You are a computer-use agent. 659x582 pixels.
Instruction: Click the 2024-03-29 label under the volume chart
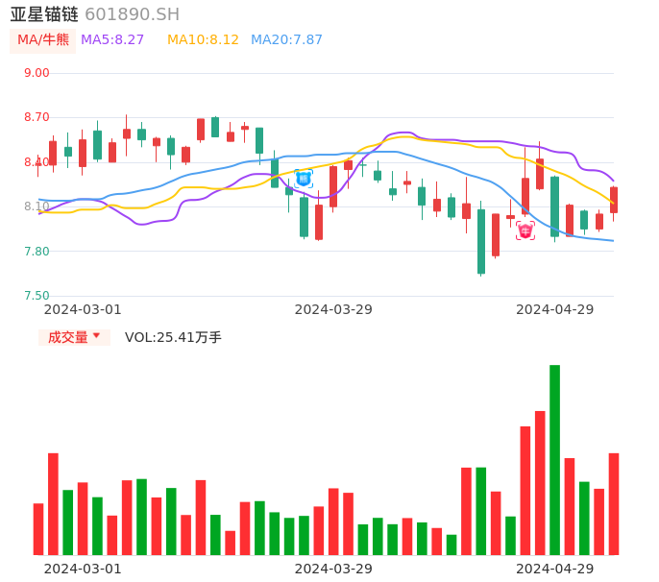pyautogui.click(x=332, y=569)
